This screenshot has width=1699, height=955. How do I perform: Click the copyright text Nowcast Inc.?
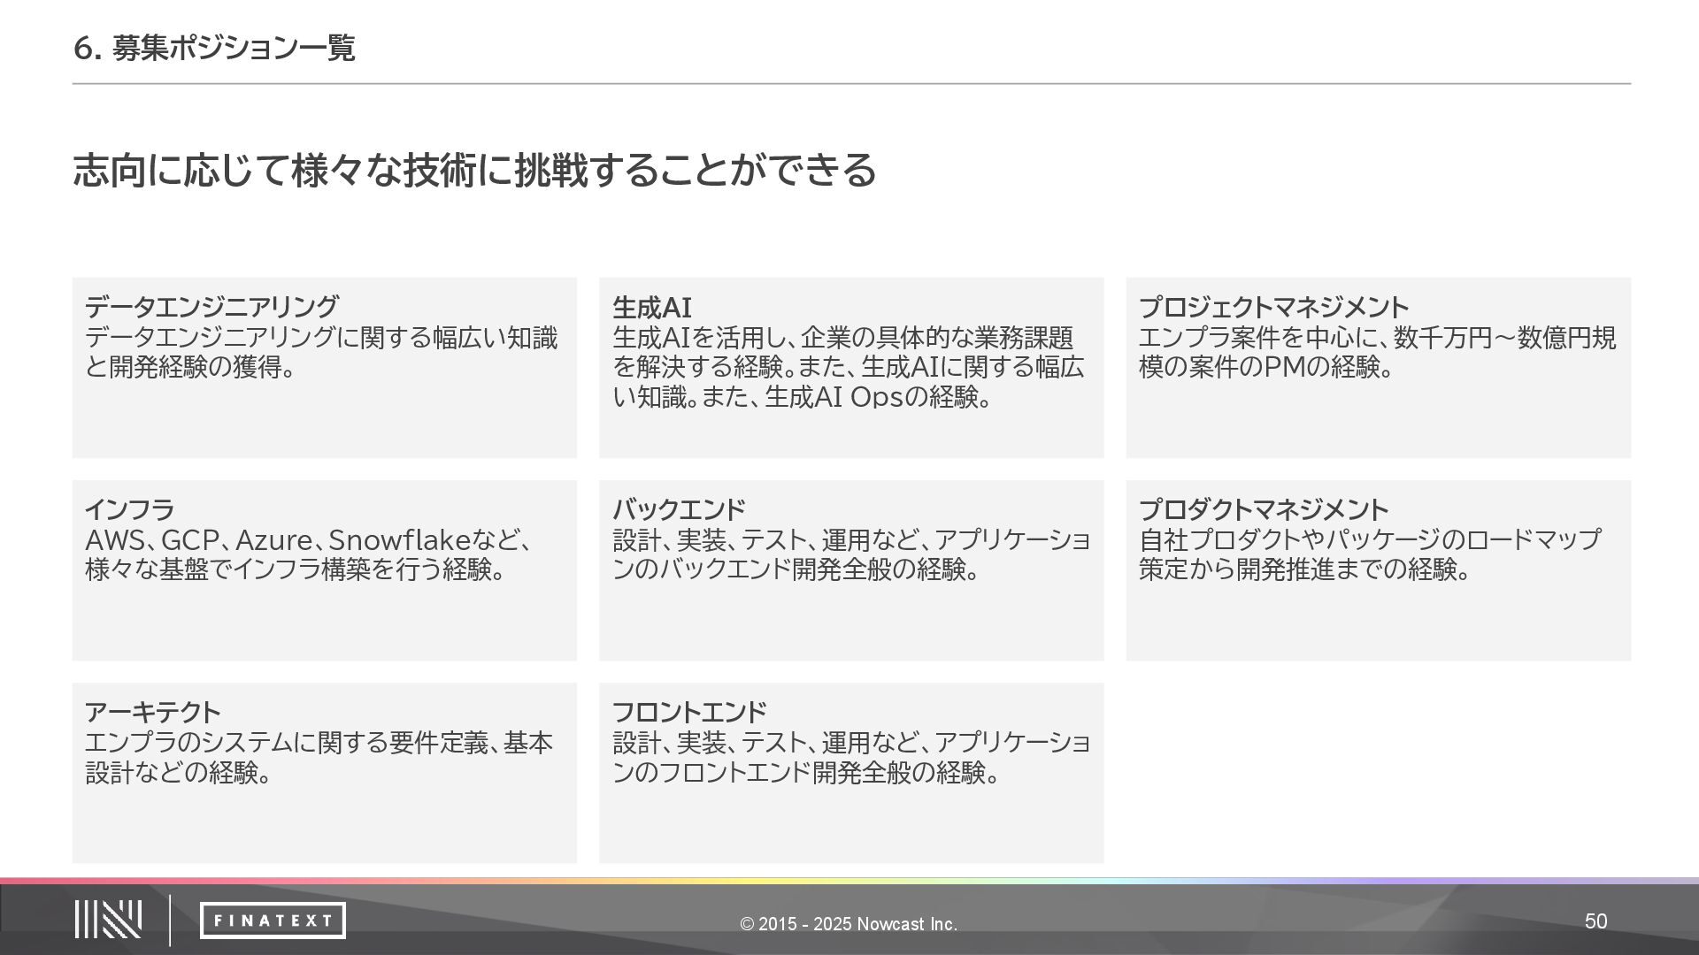849,924
